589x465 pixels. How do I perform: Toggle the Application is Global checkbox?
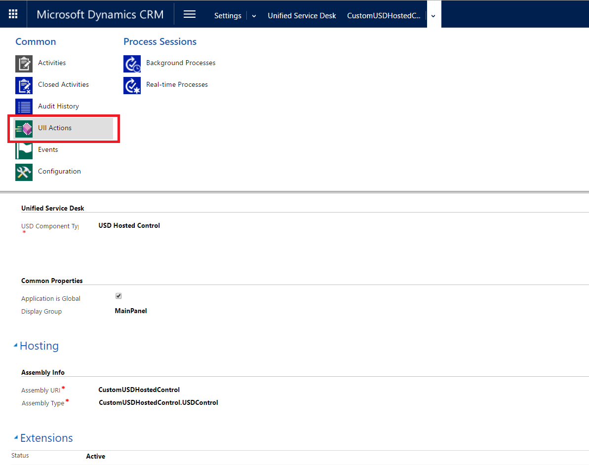[118, 296]
